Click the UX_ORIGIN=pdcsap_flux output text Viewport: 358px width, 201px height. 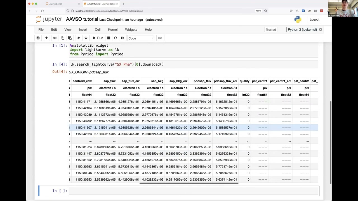click(89, 72)
